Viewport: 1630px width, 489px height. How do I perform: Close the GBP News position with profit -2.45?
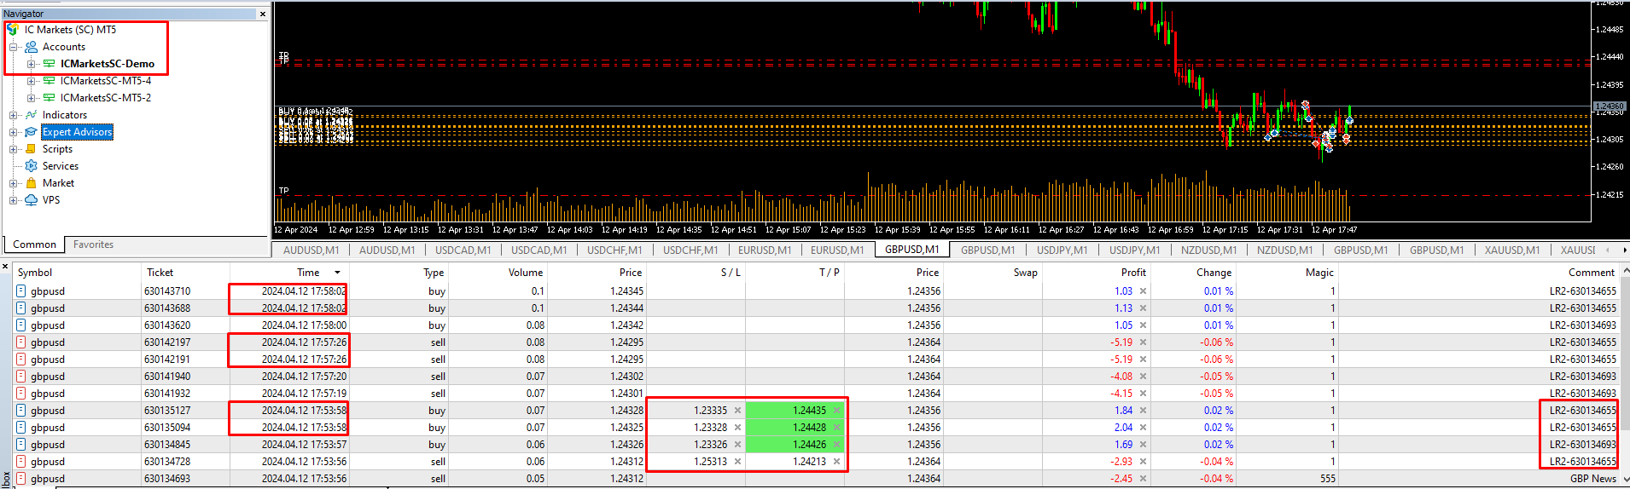coord(1143,479)
